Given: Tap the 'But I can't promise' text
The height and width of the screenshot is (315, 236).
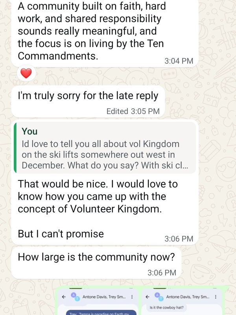Looking at the screenshot, I should [61, 234].
